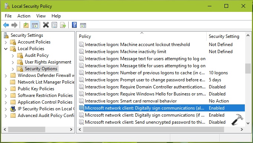
Task: Expand the Audit Policy node
Action: pyautogui.click(x=13, y=56)
